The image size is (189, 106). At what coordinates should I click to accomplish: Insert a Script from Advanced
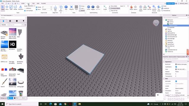164,6
